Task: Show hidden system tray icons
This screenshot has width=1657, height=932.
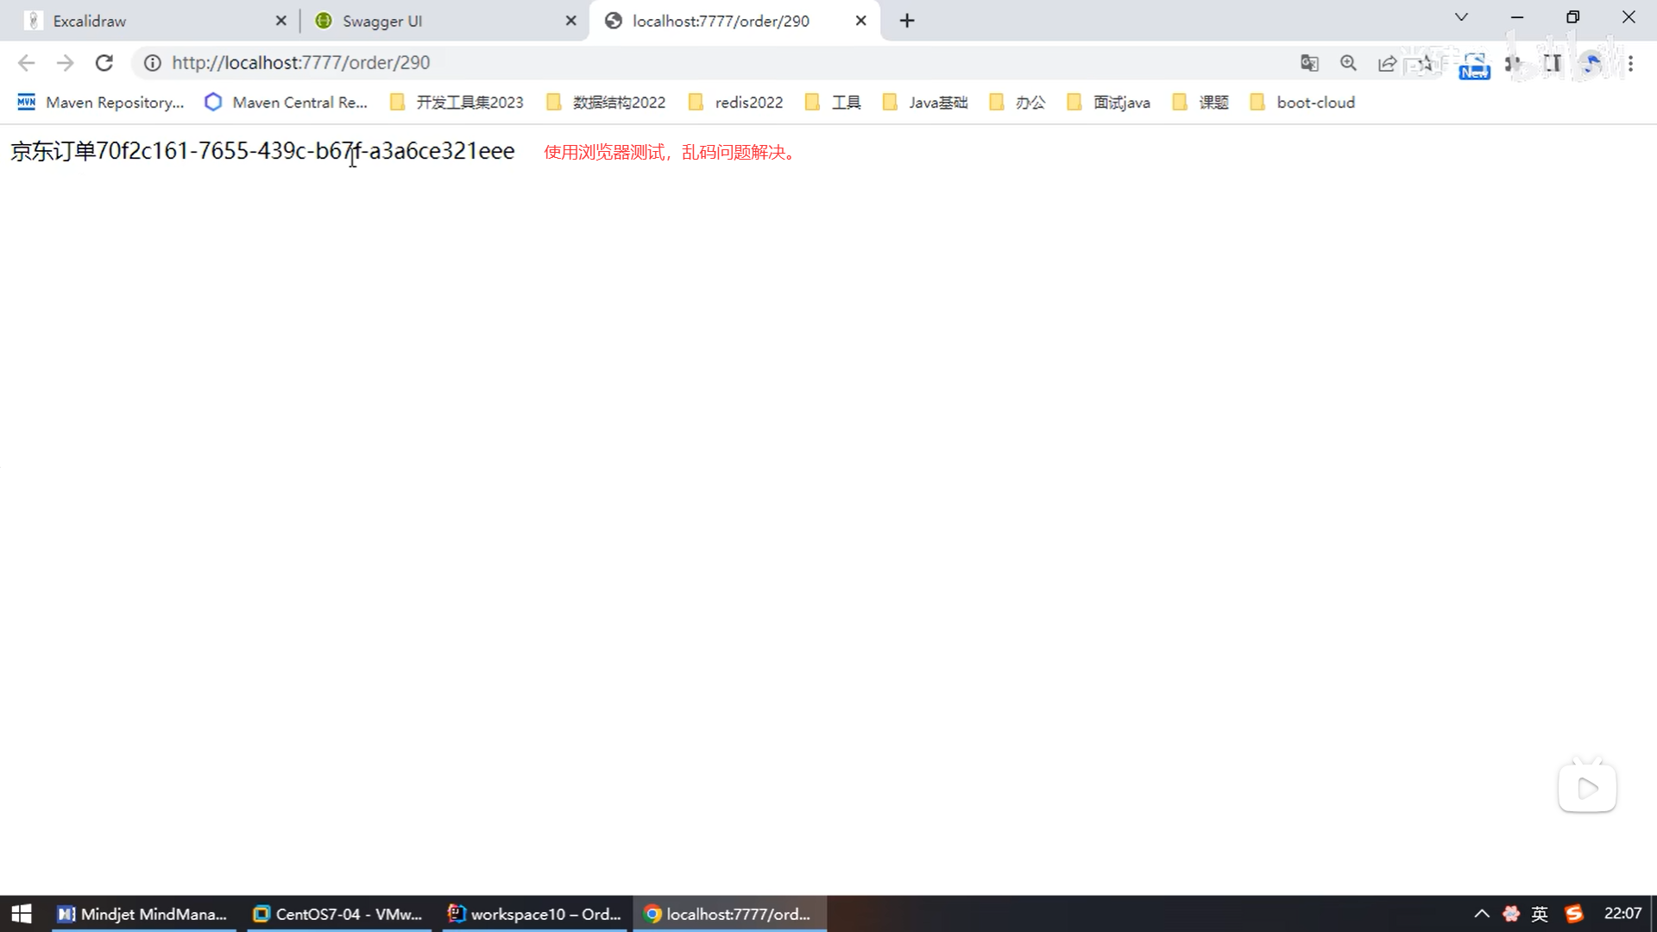Action: tap(1481, 914)
